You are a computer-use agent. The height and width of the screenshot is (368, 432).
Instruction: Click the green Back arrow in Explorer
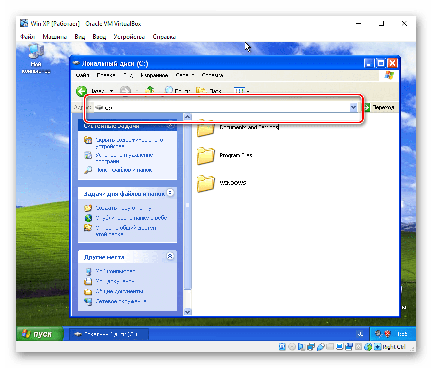coord(82,91)
